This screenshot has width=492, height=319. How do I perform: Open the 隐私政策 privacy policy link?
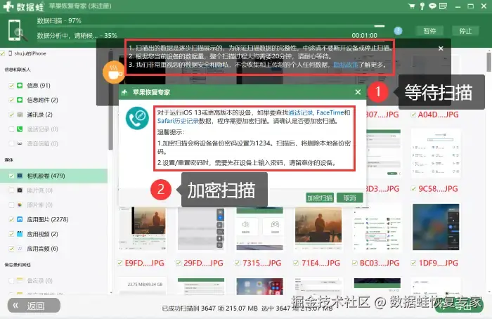(346, 65)
